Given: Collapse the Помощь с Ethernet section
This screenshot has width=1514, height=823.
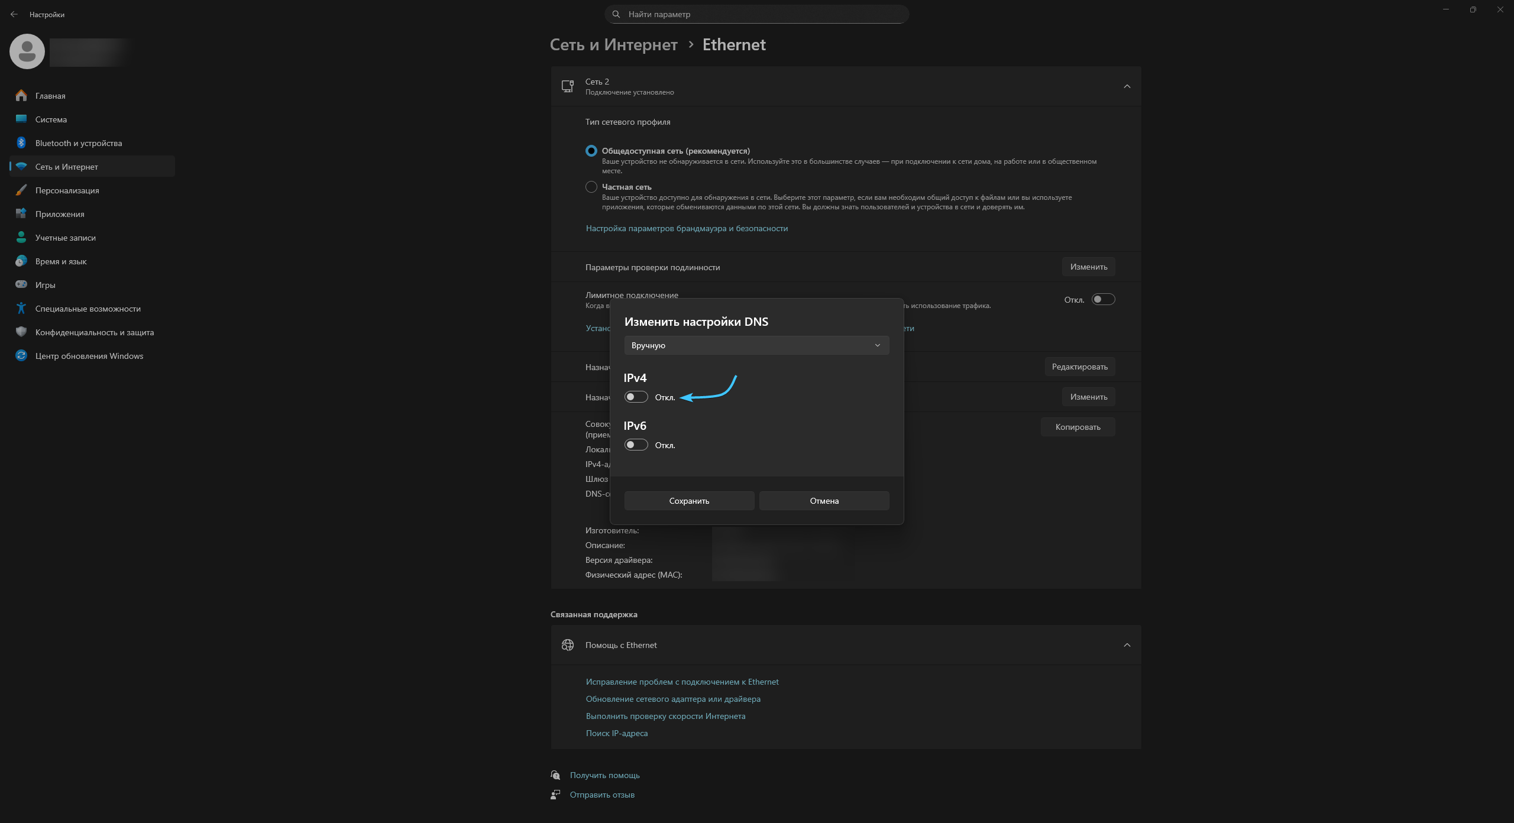Looking at the screenshot, I should (x=1127, y=645).
